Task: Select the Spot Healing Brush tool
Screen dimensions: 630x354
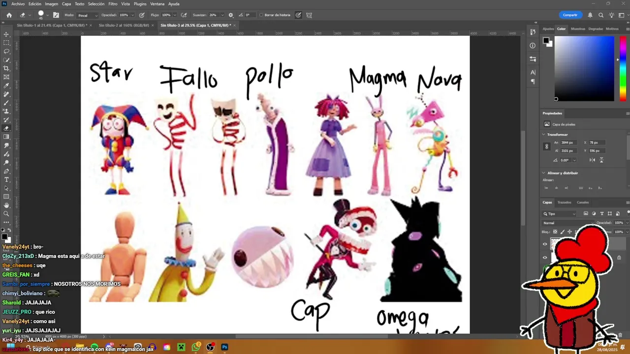Action: pyautogui.click(x=6, y=94)
